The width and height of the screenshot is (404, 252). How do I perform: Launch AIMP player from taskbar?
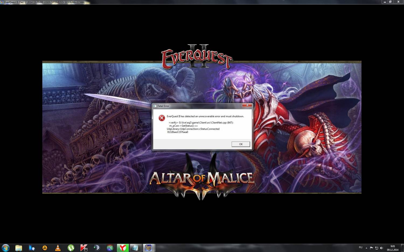tap(45, 248)
